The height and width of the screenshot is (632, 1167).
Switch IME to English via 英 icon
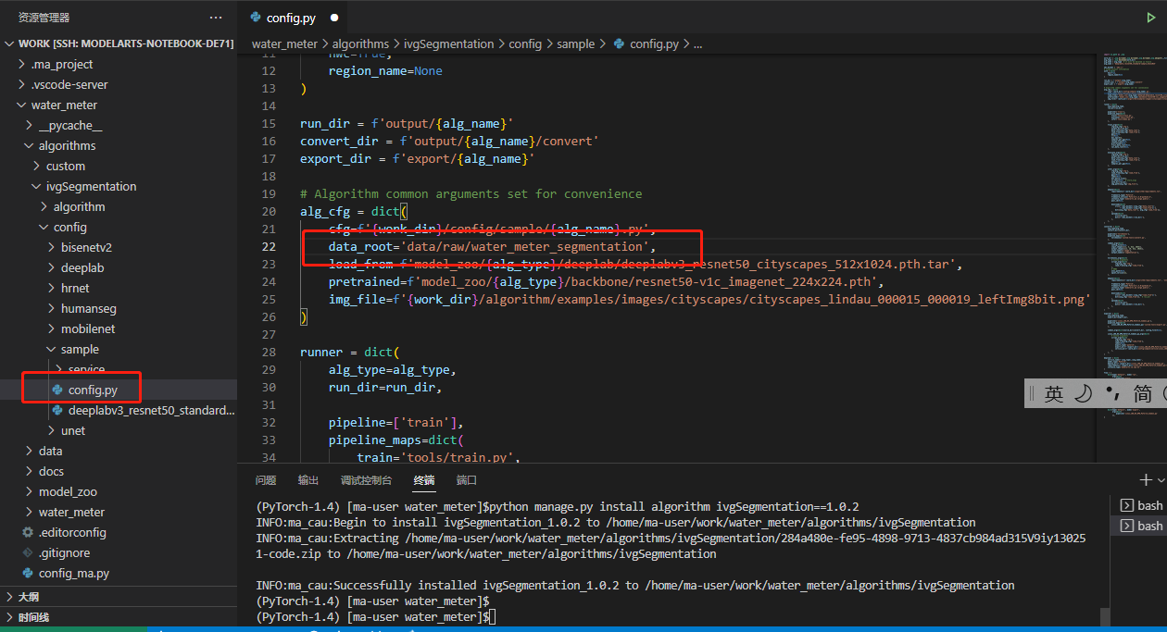pos(1054,393)
